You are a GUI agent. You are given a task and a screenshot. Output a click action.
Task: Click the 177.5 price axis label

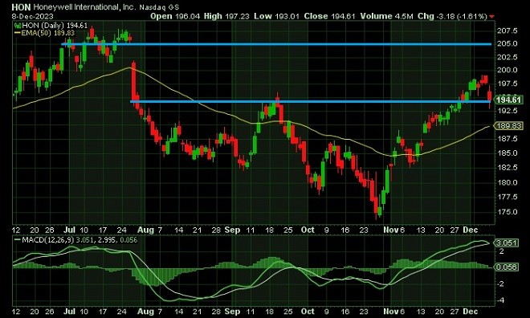tap(507, 197)
